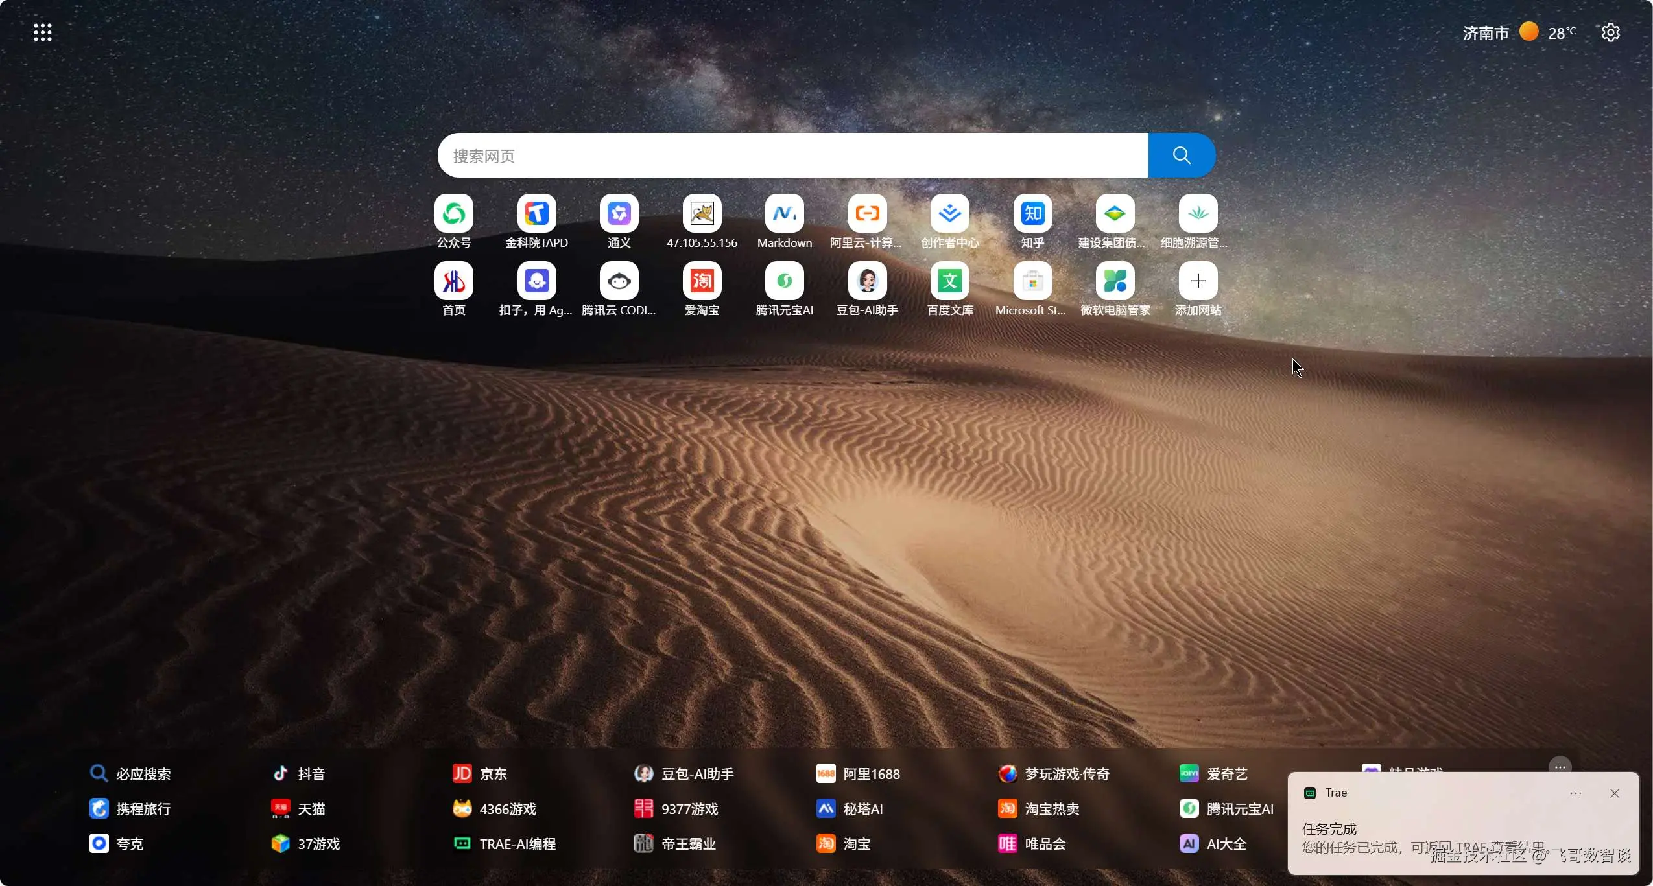
Task: Open the 爱淘宝 shortcut icon
Action: coord(702,281)
